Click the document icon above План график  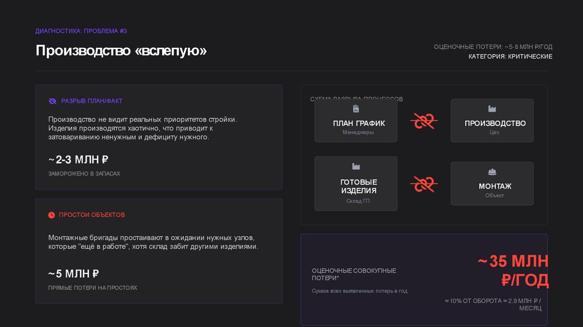(356, 109)
